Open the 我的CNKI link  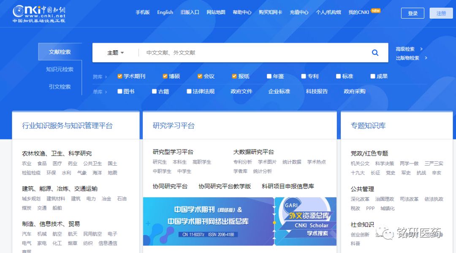(x=359, y=12)
